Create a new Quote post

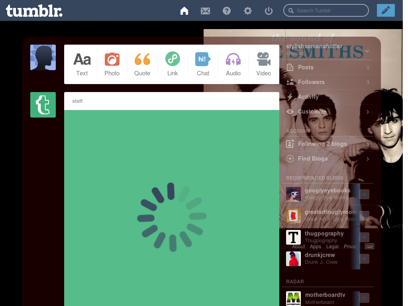(142, 64)
